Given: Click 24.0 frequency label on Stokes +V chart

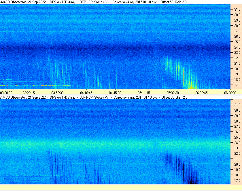Looking at the screenshot, I should tap(237, 143).
